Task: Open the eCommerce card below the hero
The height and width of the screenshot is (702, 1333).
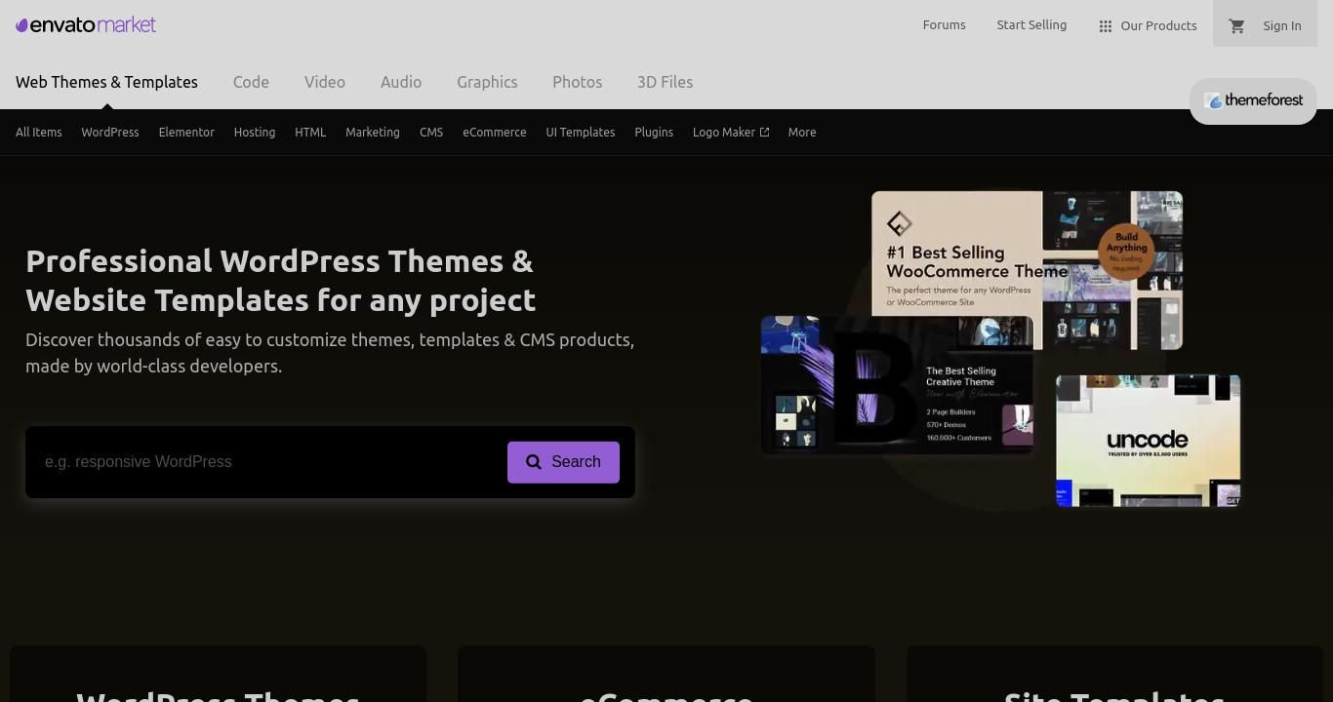Action: 666,674
